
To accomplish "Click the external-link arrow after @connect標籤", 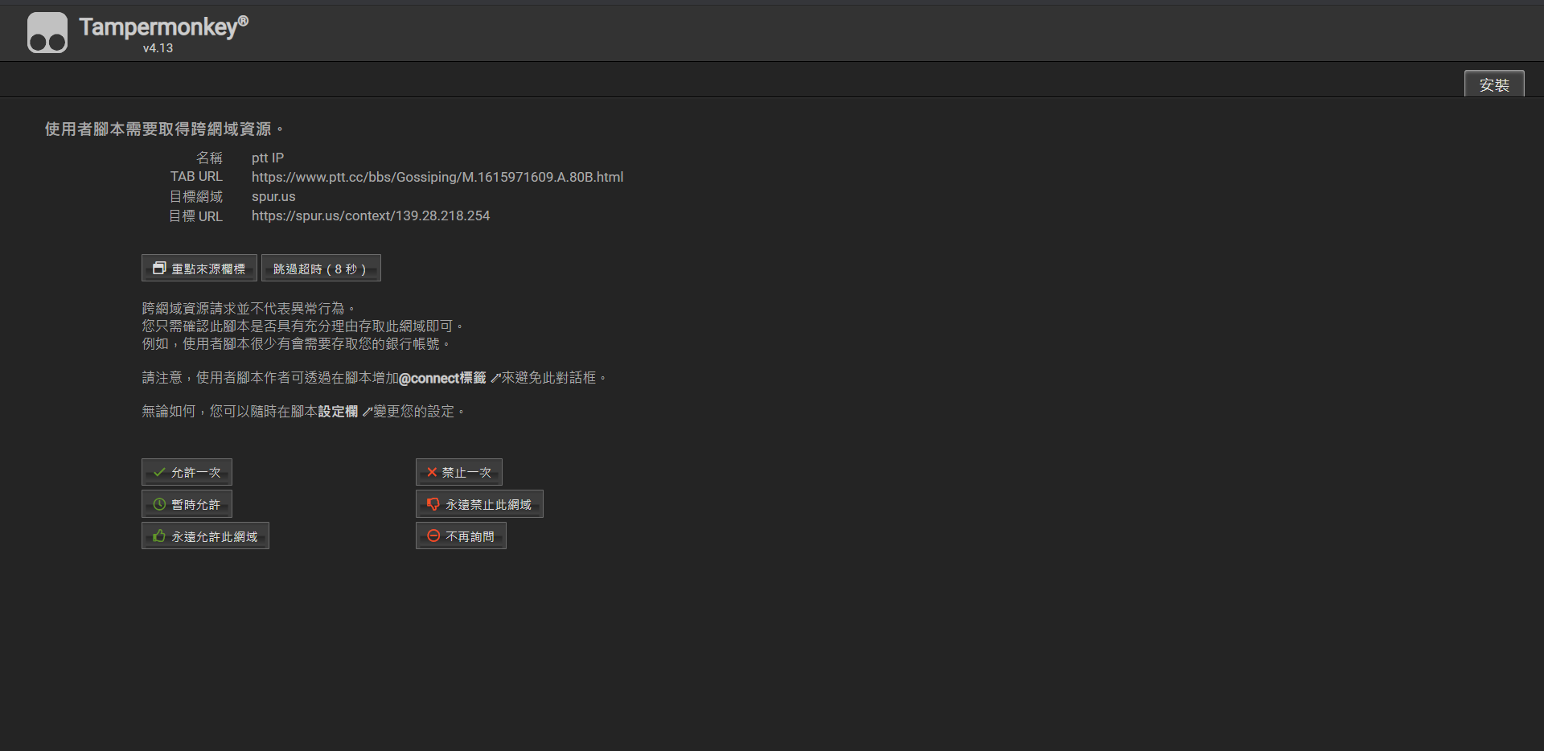I will [x=495, y=378].
